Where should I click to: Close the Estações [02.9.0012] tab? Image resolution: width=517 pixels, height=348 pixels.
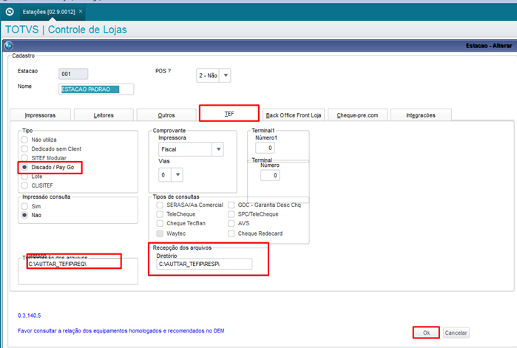(x=81, y=11)
